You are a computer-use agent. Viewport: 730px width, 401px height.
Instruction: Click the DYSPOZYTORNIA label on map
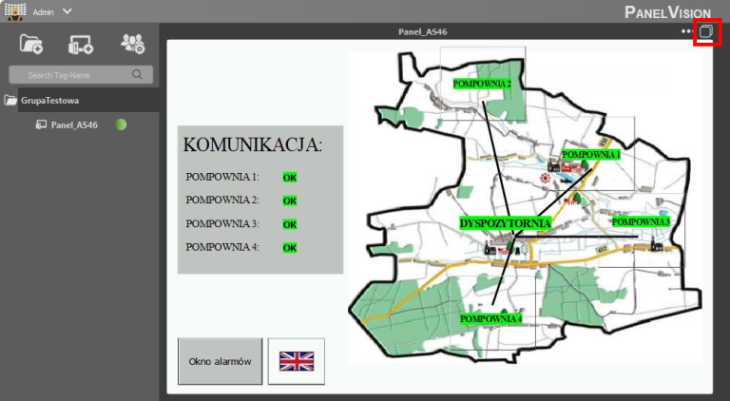[x=505, y=223]
